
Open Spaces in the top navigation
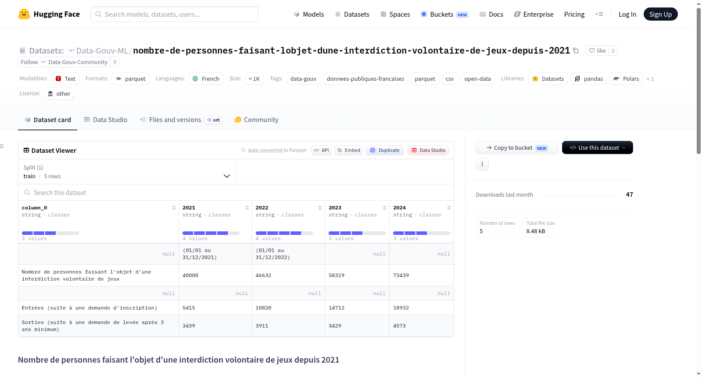395,14
